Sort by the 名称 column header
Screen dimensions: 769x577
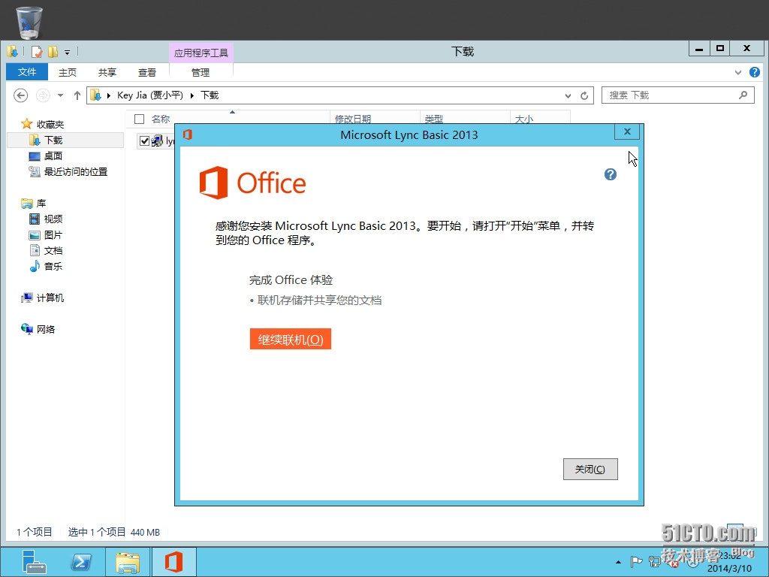161,119
